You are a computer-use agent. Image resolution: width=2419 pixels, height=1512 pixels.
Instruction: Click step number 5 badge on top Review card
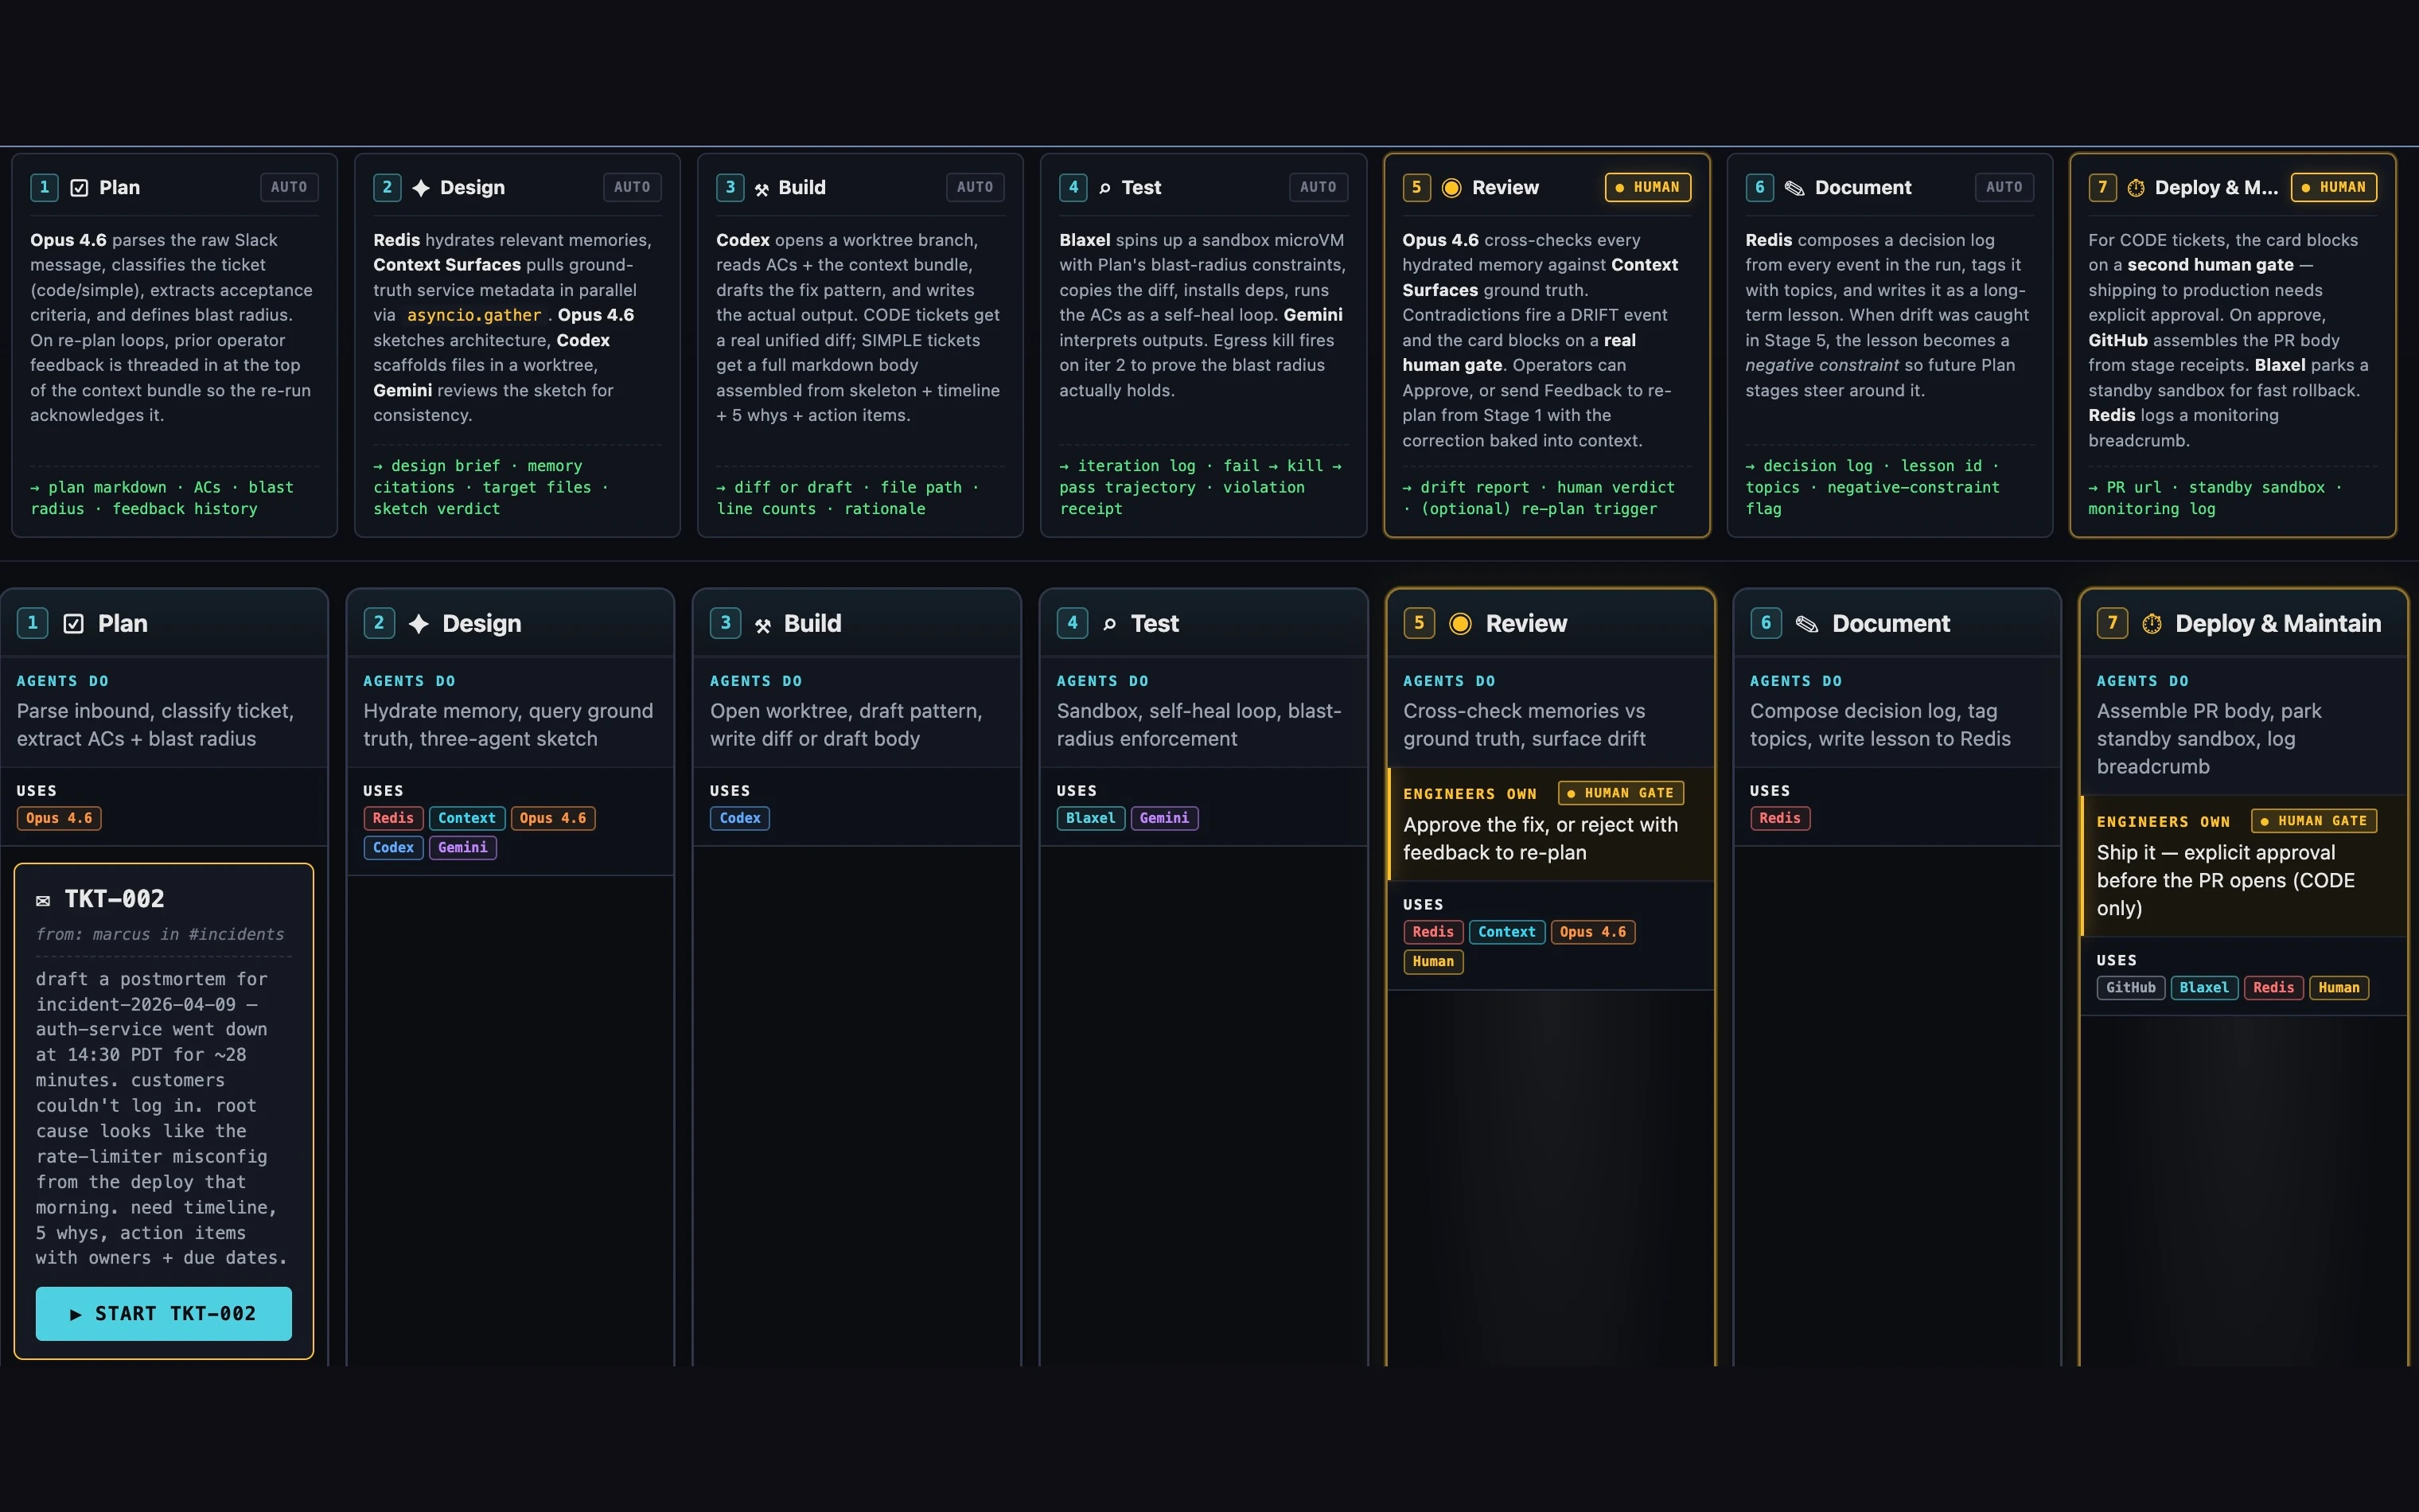pyautogui.click(x=1416, y=187)
